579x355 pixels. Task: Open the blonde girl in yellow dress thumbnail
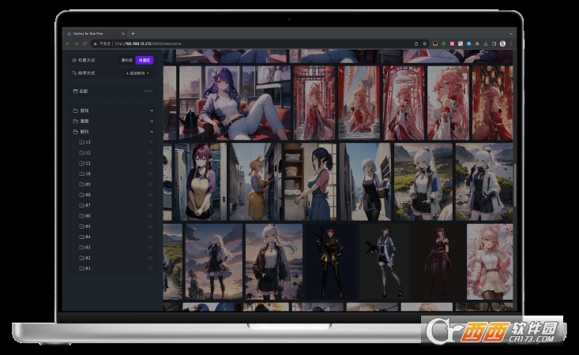[x=256, y=181]
